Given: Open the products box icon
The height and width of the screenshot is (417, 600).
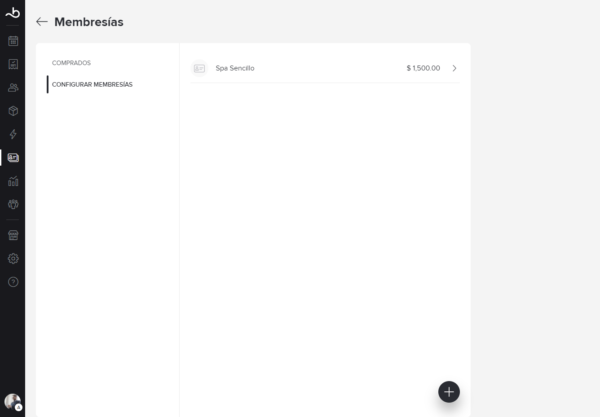Looking at the screenshot, I should (x=13, y=111).
